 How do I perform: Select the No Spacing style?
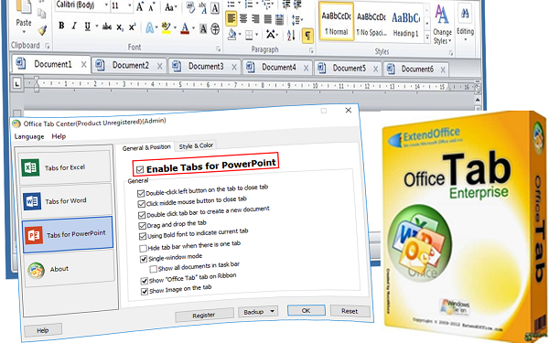tap(371, 25)
